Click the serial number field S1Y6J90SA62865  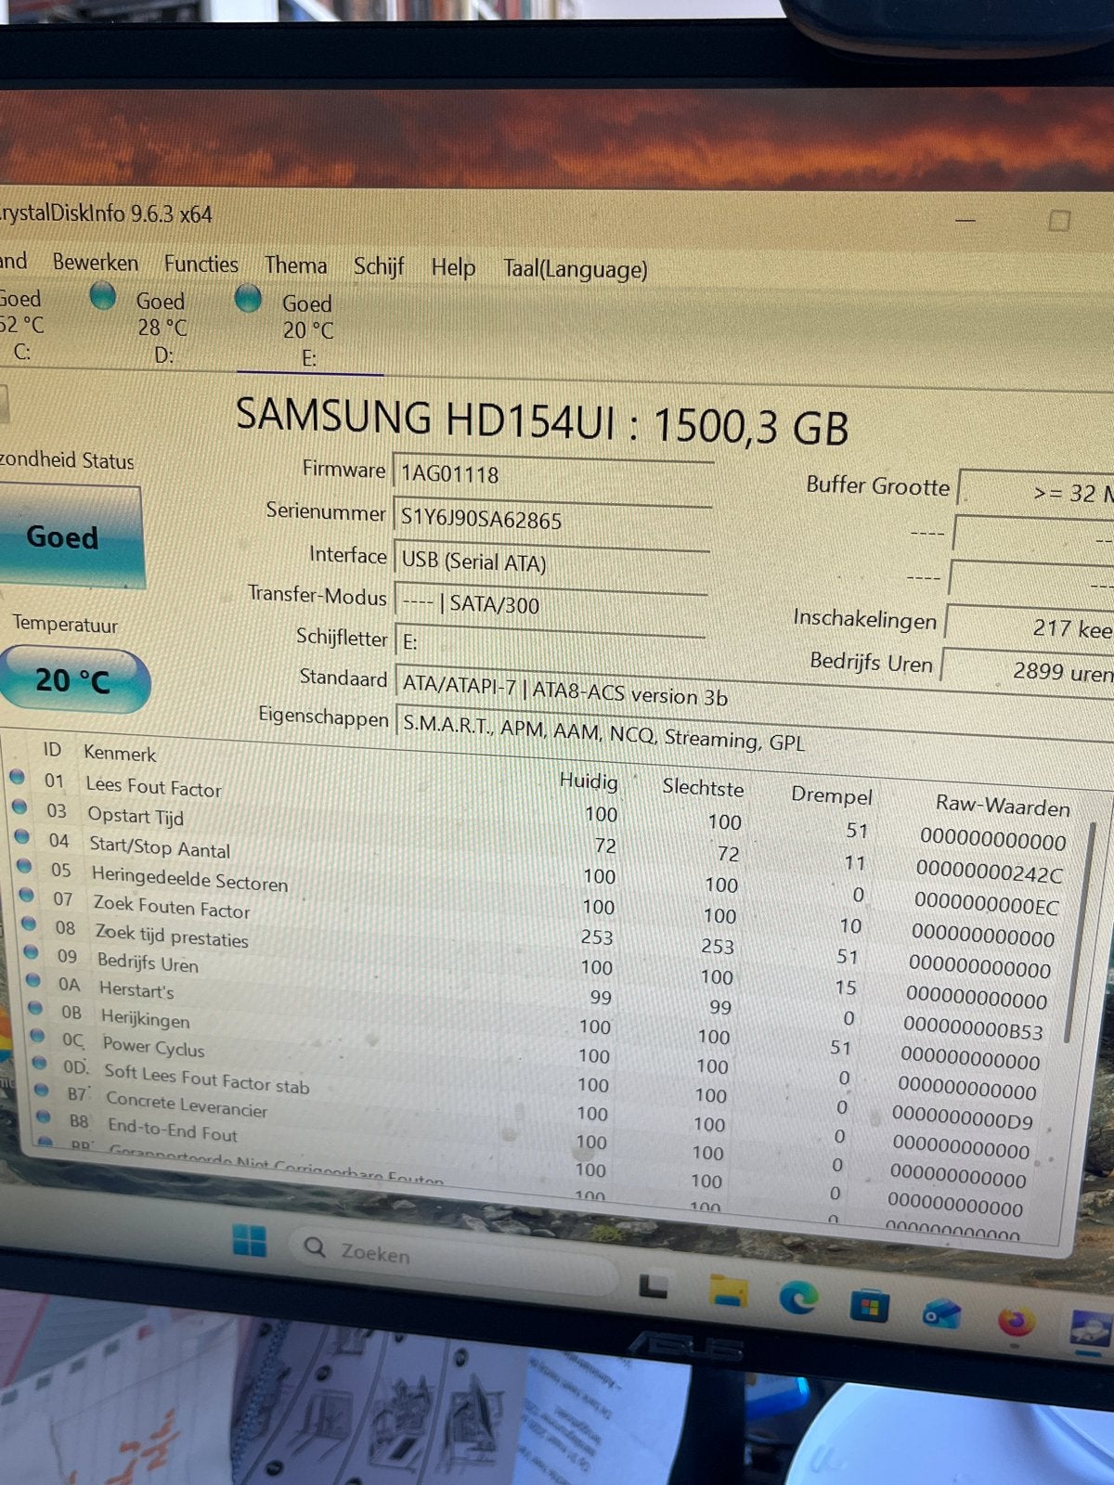(552, 520)
